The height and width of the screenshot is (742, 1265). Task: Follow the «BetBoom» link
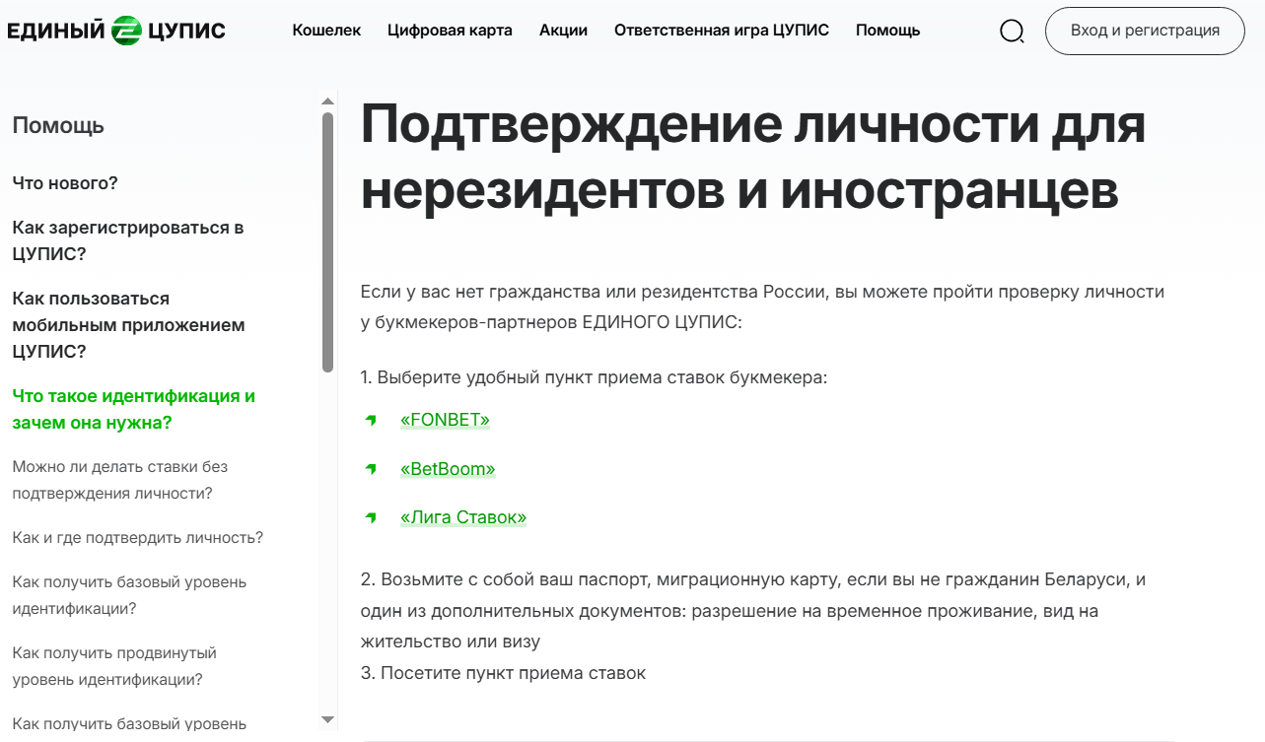pos(448,469)
